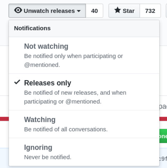Click the checkmark beside Releases only

point(17,82)
